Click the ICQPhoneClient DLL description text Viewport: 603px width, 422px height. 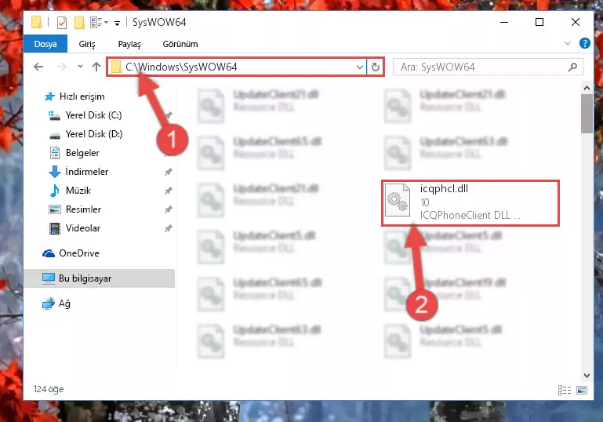coord(470,215)
